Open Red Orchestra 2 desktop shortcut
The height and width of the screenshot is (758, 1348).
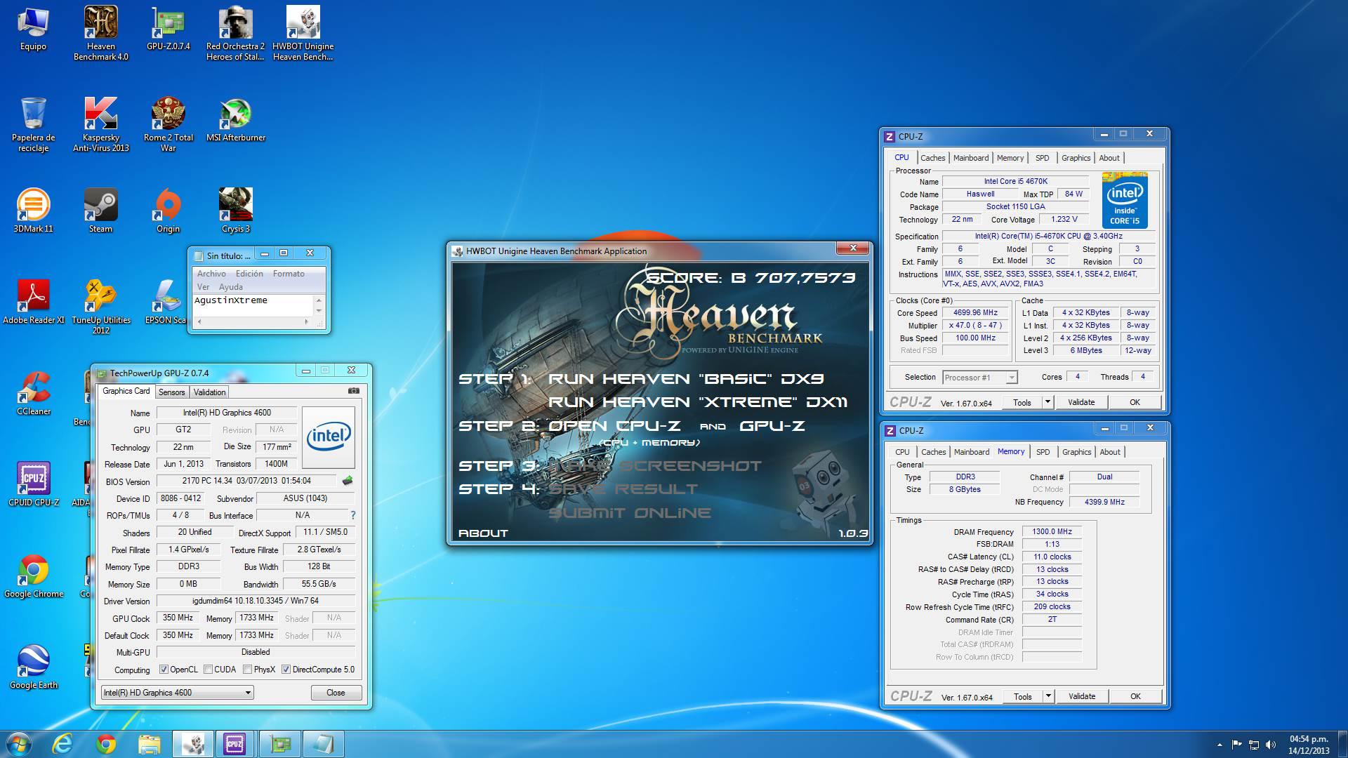(235, 33)
